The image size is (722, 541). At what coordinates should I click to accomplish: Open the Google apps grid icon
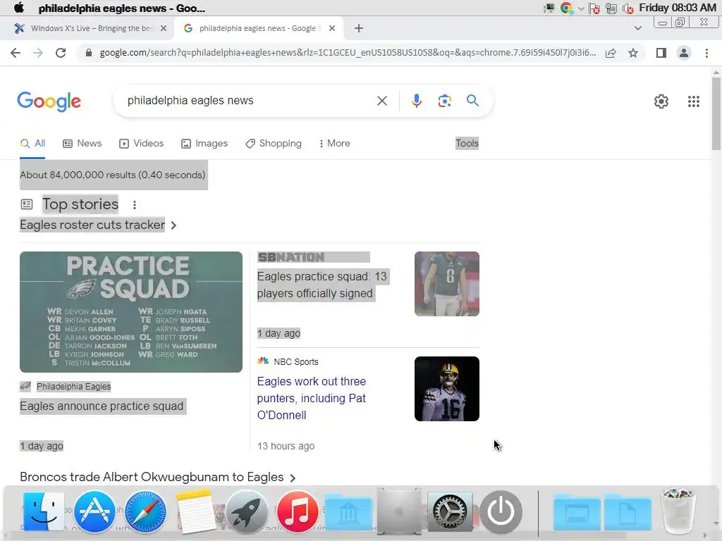[x=694, y=101]
